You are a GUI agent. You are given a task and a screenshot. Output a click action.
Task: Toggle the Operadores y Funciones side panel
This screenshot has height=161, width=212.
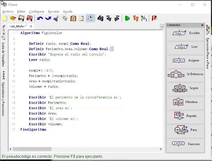(x=3, y=99)
